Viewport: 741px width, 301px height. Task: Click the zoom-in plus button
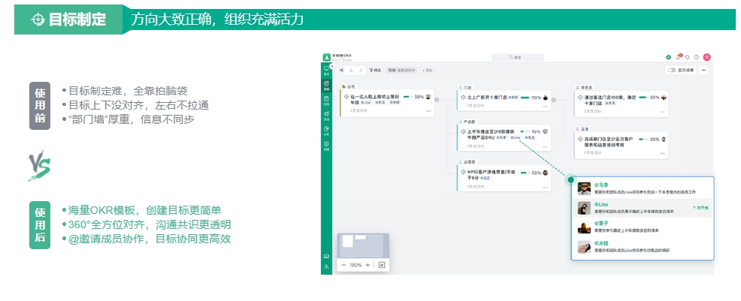367,265
